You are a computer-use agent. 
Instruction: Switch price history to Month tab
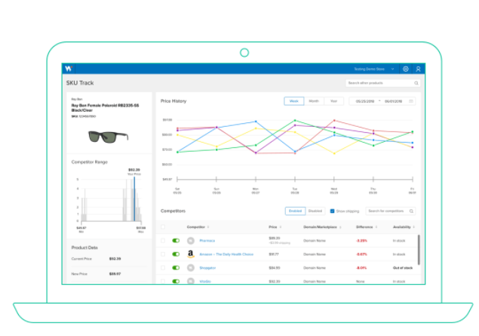pyautogui.click(x=314, y=101)
